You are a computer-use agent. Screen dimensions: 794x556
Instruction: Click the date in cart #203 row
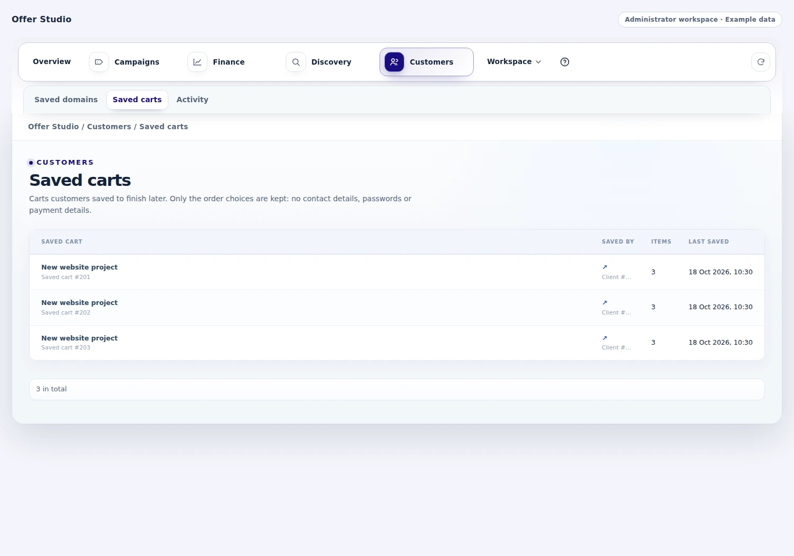click(720, 343)
